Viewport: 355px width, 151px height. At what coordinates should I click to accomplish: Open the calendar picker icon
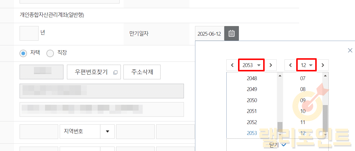[x=231, y=33]
